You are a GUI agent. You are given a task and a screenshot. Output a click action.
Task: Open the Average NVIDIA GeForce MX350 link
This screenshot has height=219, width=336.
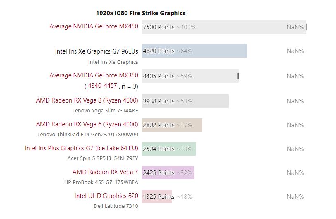pyautogui.click(x=94, y=75)
